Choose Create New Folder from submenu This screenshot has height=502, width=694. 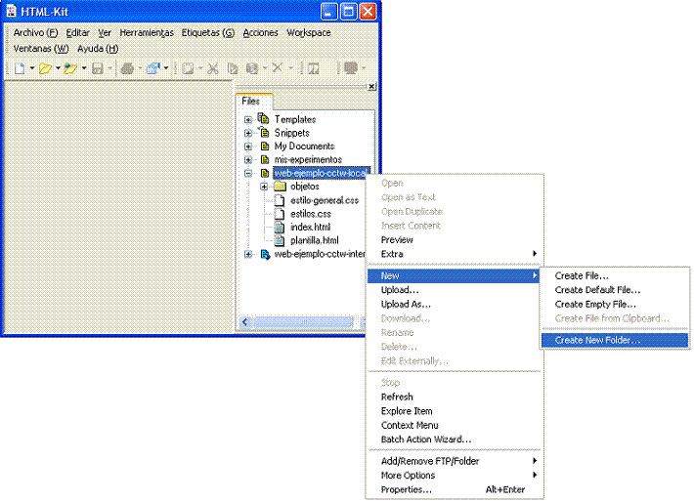[614, 340]
